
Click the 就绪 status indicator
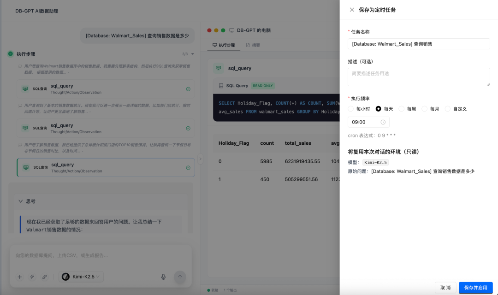tap(213, 290)
